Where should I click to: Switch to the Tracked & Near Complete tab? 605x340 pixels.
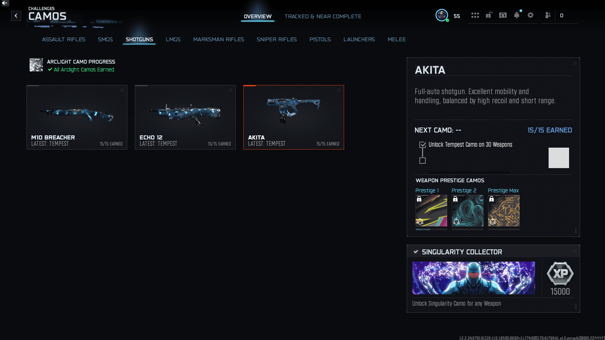[323, 16]
